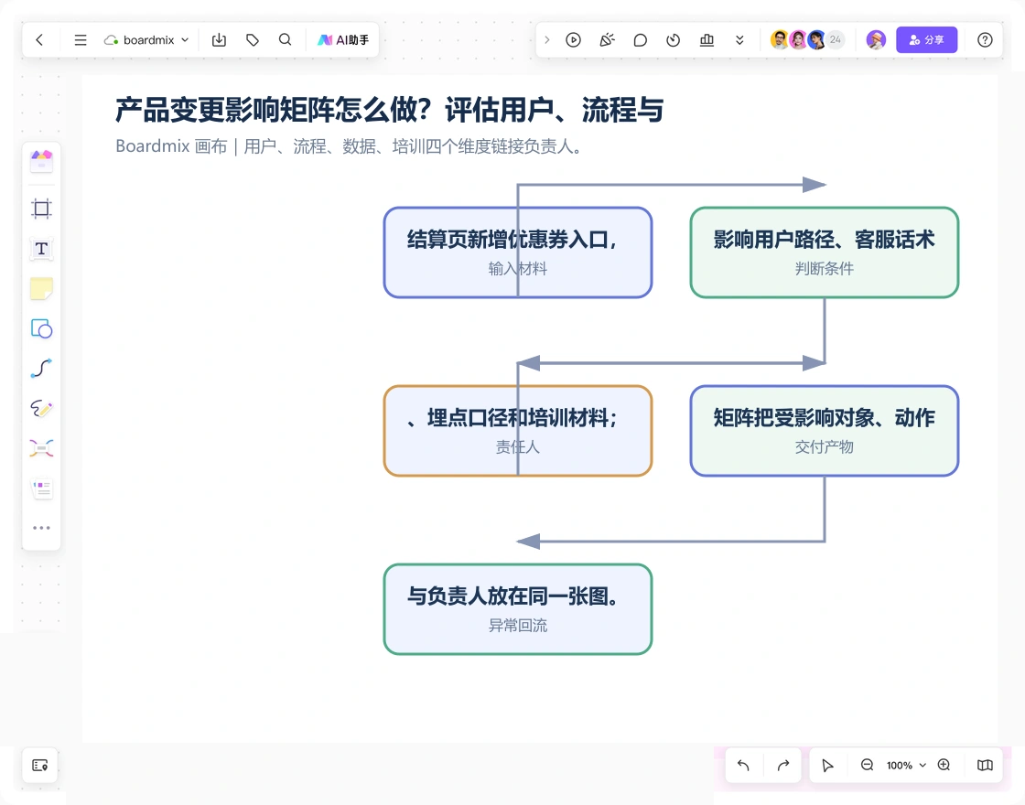Open the templates icon in sidebar
The height and width of the screenshot is (805, 1025).
[41, 160]
